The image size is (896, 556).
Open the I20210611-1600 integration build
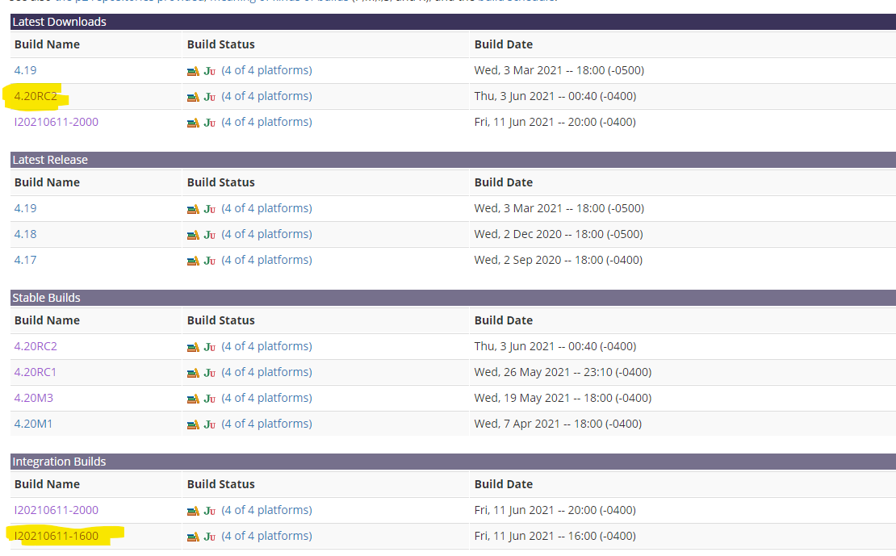57,536
